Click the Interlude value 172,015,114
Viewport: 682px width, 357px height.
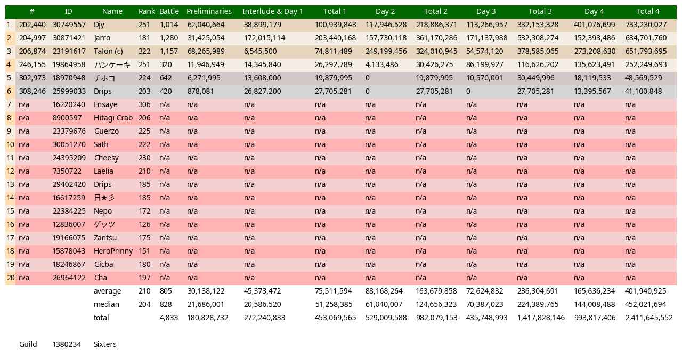point(264,38)
